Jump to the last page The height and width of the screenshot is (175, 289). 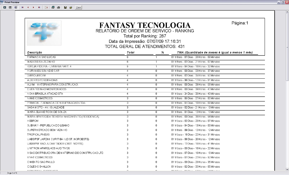[x=39, y=7]
